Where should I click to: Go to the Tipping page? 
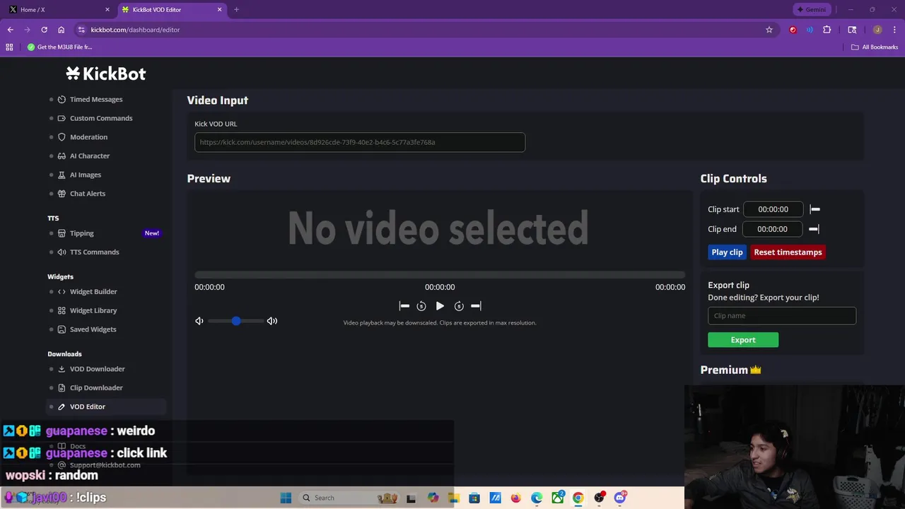pos(82,233)
